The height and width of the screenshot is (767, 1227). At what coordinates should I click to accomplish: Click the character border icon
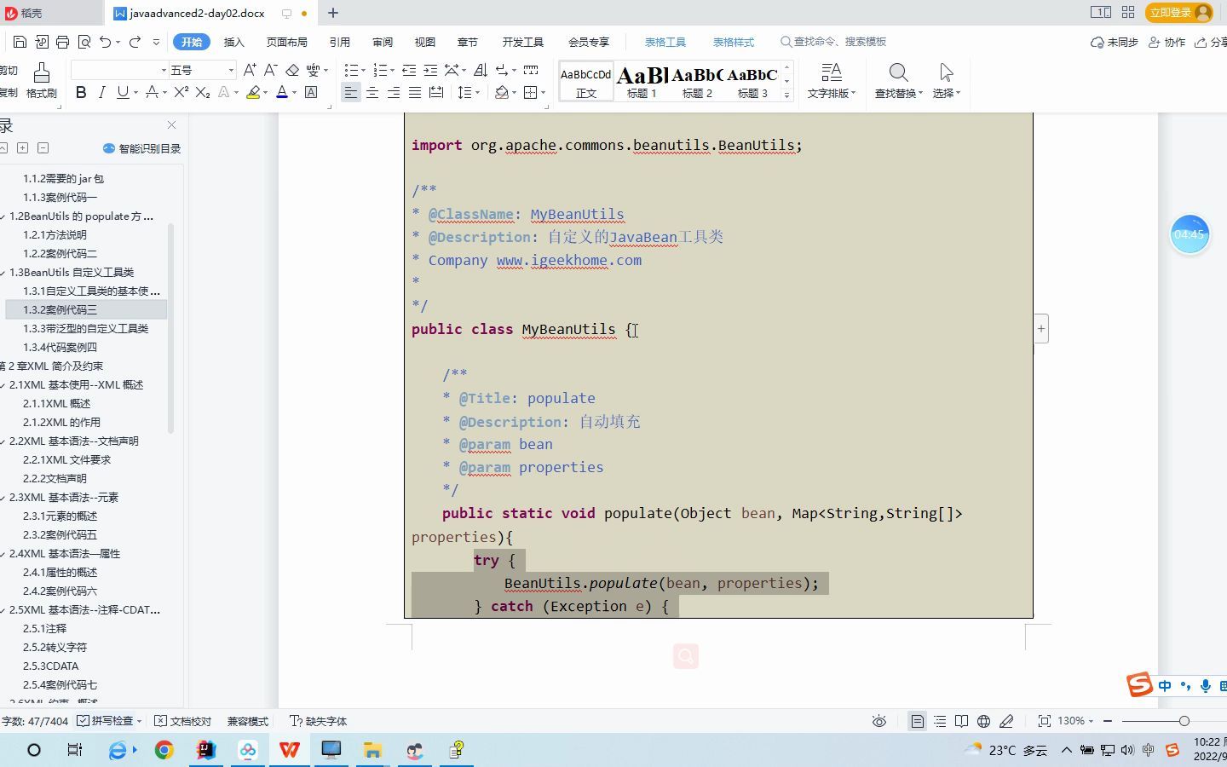(x=311, y=92)
